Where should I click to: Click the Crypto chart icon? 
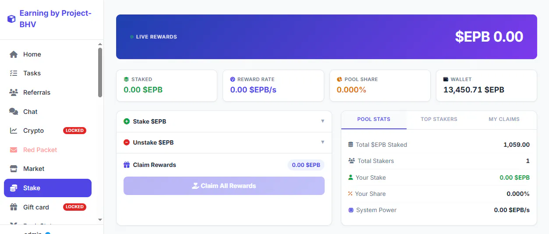tap(14, 131)
